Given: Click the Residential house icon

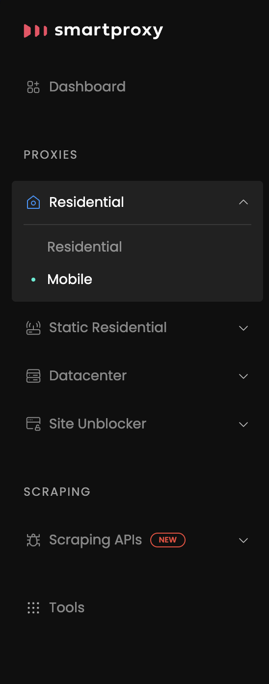Looking at the screenshot, I should (x=33, y=202).
